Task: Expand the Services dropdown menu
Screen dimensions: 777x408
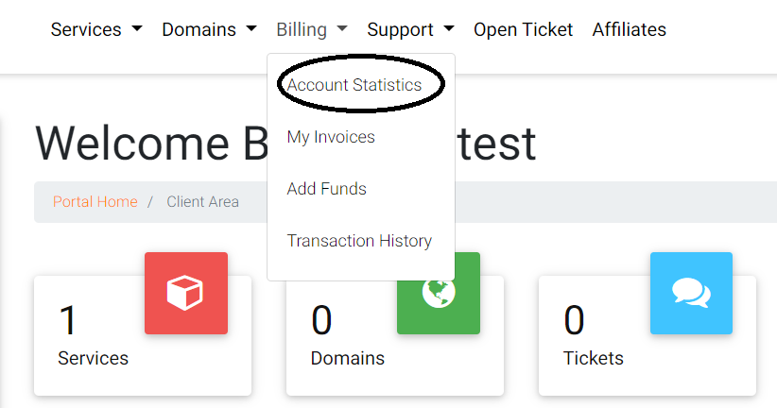Action: click(x=96, y=29)
